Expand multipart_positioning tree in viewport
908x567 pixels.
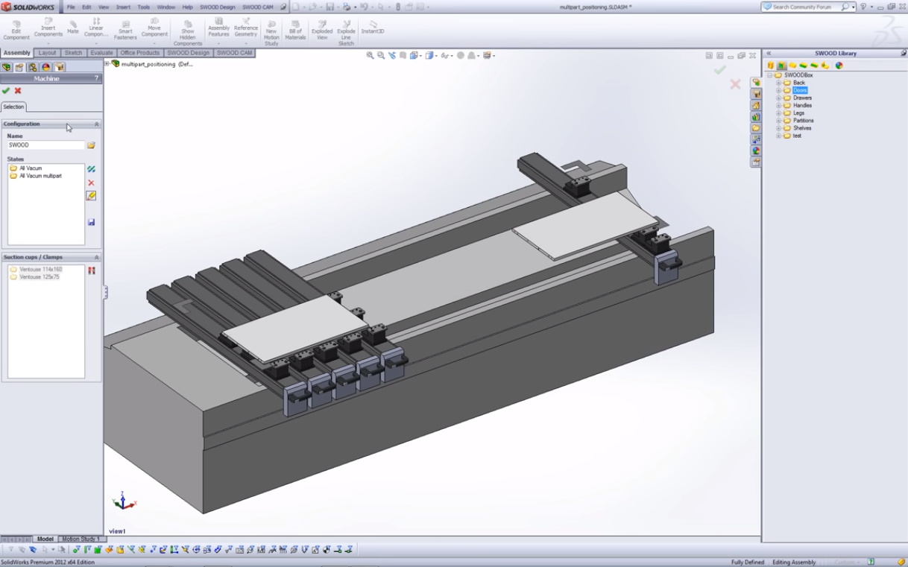click(x=107, y=64)
